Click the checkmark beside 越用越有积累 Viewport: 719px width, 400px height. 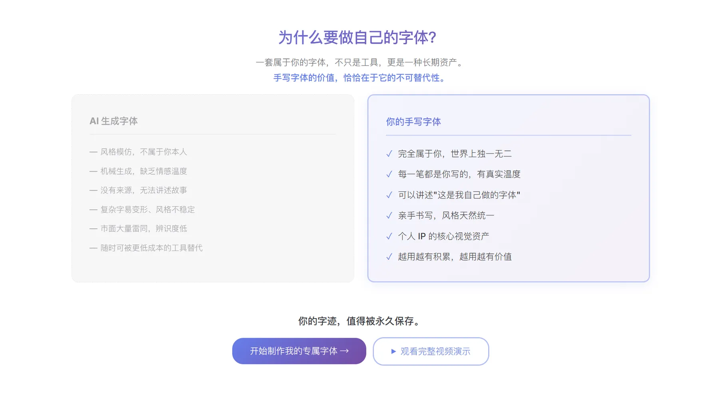389,257
